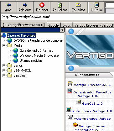Screen dimensions: 114x131
Task: Open the Historial toolbar button
Action: point(96,7)
